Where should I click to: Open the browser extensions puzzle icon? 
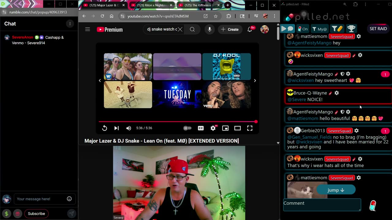(228, 16)
